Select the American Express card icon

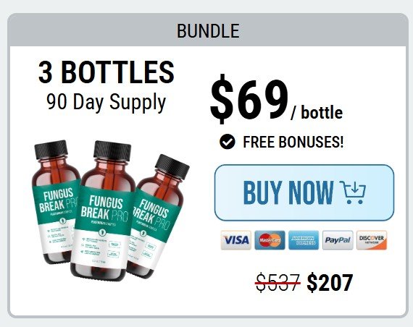coord(304,240)
